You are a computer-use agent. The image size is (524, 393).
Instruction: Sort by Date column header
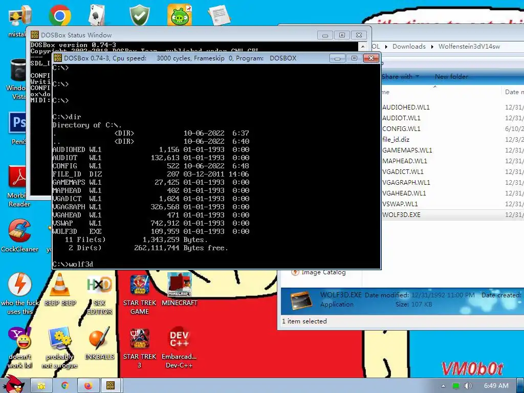[514, 92]
